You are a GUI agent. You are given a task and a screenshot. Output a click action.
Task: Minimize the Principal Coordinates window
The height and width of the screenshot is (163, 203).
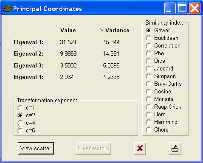pos(170,8)
